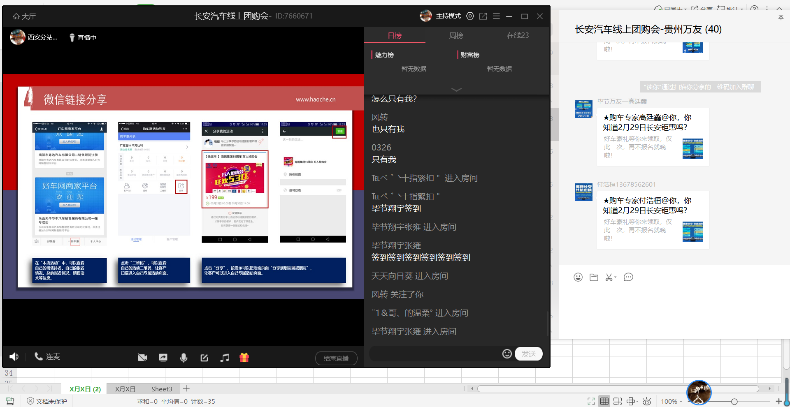Open emoji panel in WeChat chat toolbar

coord(578,277)
